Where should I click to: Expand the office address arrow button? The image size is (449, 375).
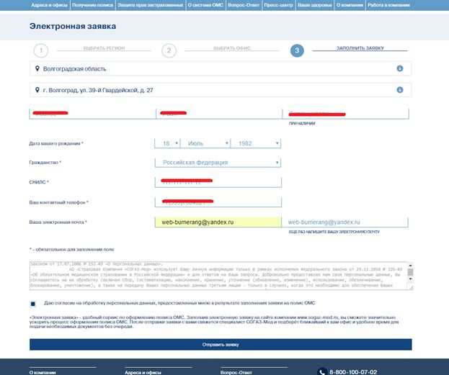(x=399, y=90)
